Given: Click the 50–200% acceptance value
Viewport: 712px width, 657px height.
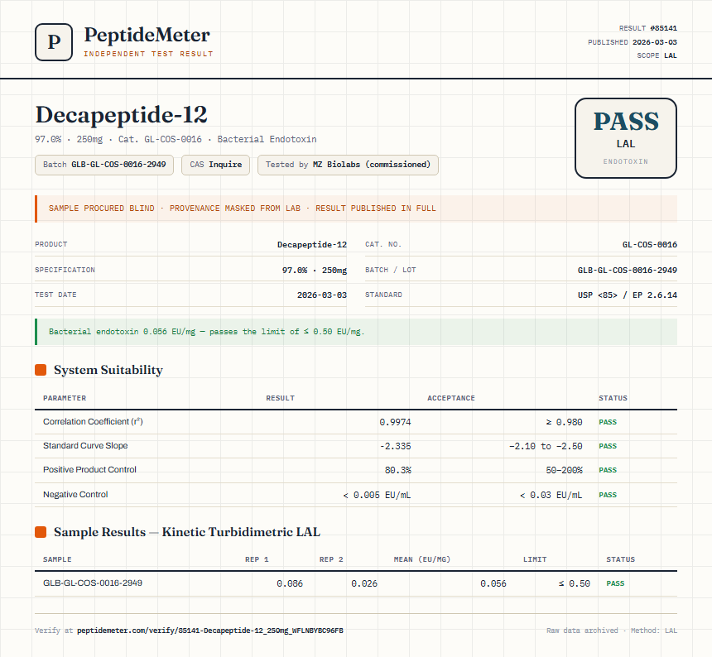Looking at the screenshot, I should point(564,470).
